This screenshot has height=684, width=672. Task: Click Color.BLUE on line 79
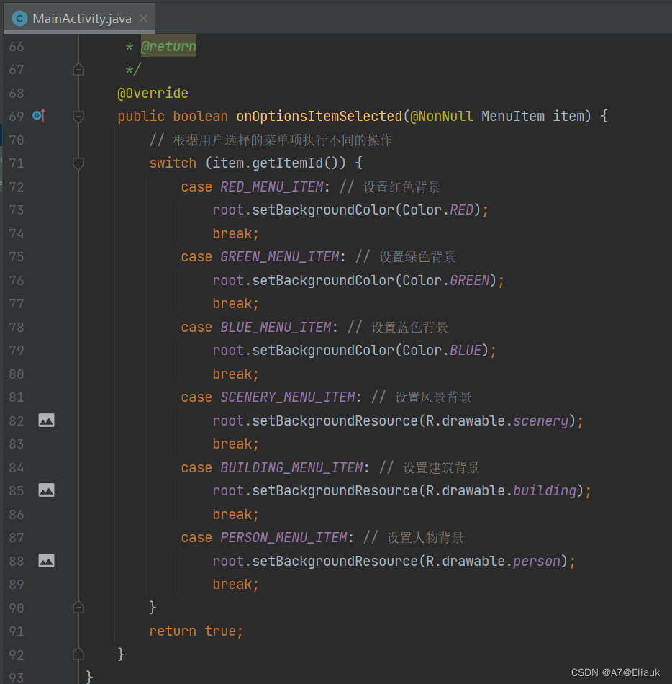click(442, 351)
